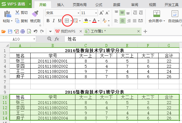Select the Format Painter (格式刷) tool

point(35,16)
